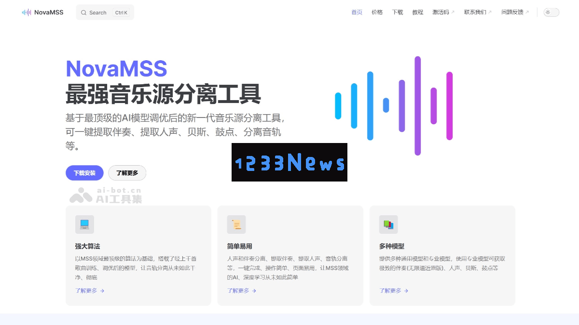Open the 教程 tutorial page

(418, 13)
